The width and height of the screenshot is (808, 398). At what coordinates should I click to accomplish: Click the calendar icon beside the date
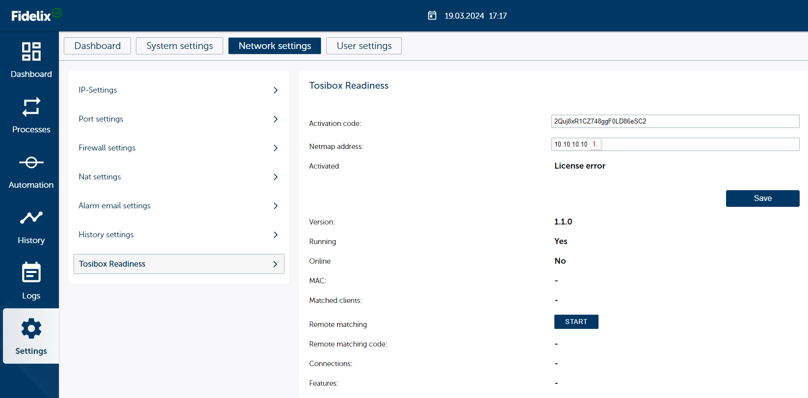coord(432,16)
